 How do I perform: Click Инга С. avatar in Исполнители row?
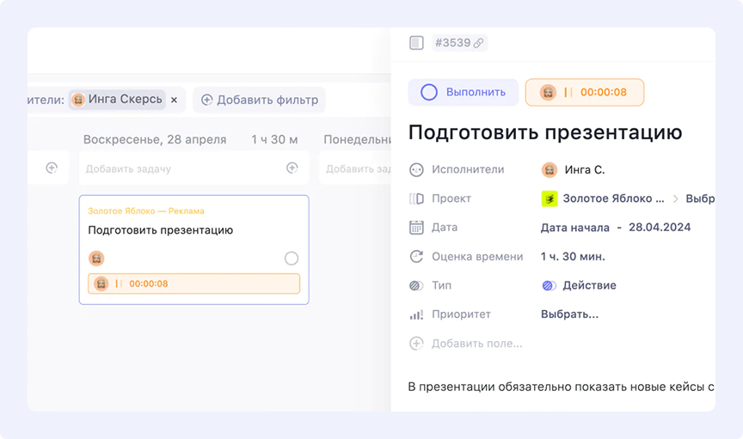(x=549, y=170)
